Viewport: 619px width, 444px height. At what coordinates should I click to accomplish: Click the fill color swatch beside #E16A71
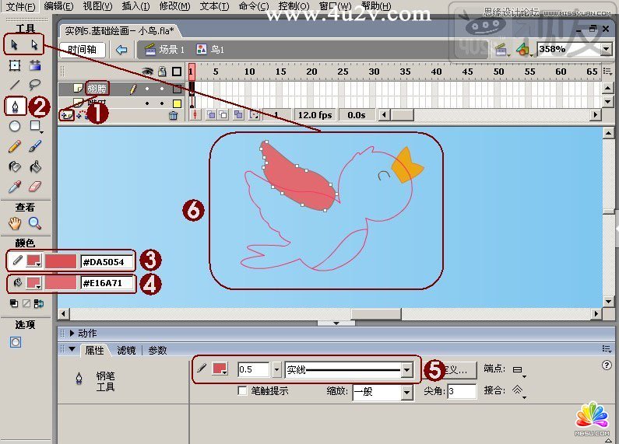[x=33, y=282]
